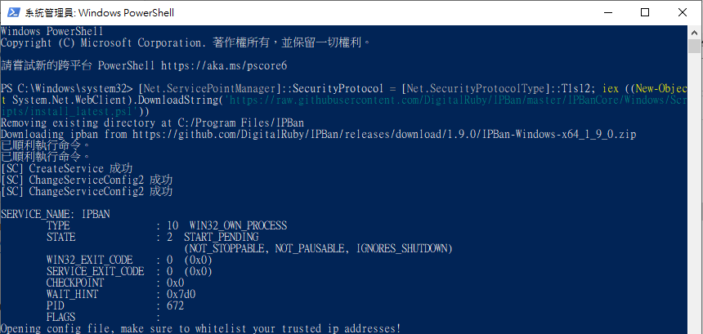This screenshot has height=334, width=703.
Task: Click the WIN32_OWN_PROCESS type text
Action: [x=238, y=225]
